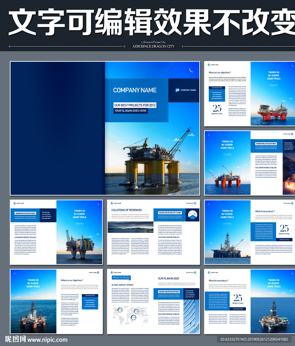Click the YOUR SLOGAN GOES HERE label
The width and height of the screenshot is (295, 346).
tap(130, 111)
